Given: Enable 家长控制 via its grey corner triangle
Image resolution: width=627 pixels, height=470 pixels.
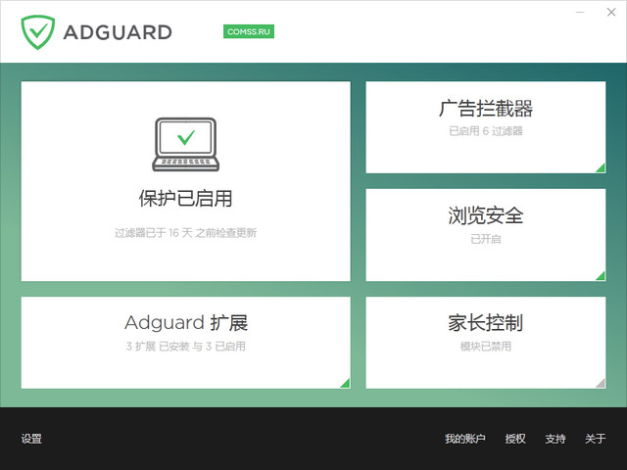Looking at the screenshot, I should click(x=600, y=382).
